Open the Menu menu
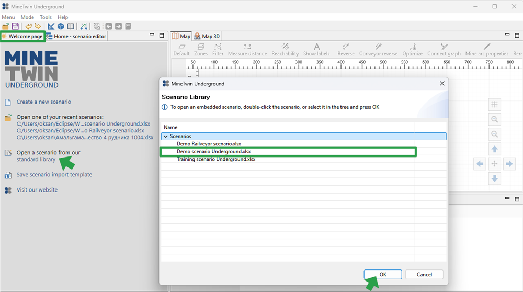The height and width of the screenshot is (292, 523). (x=8, y=17)
